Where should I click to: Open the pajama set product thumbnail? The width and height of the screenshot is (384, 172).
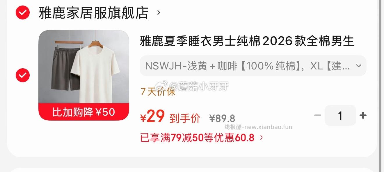pyautogui.click(x=84, y=75)
